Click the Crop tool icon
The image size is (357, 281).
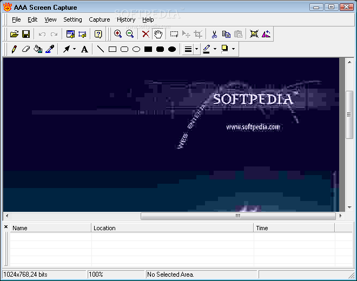click(198, 34)
